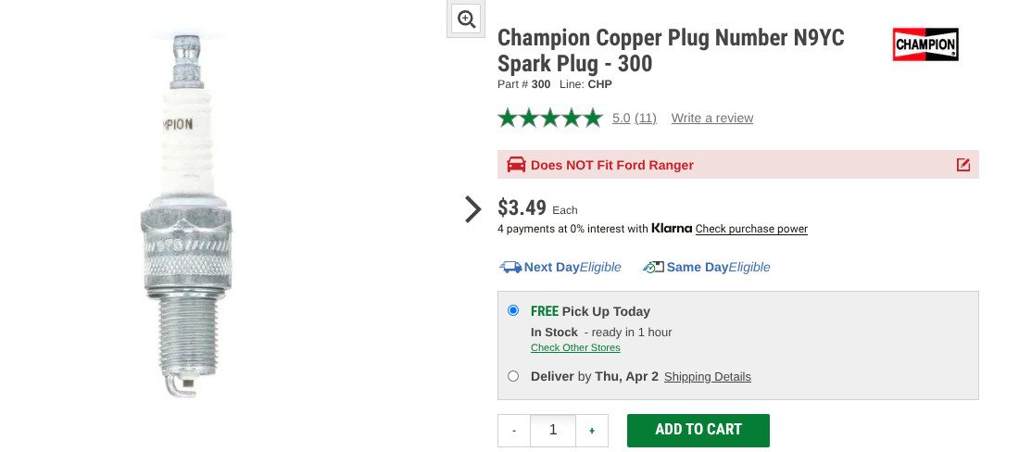This screenshot has height=452, width=1019.
Task: Click the red car icon in fitment banner
Action: coord(516,165)
